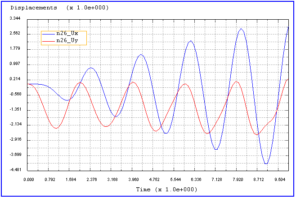Click the blue curve peak above time 7.920
This screenshot has height=198, width=296.
point(242,29)
